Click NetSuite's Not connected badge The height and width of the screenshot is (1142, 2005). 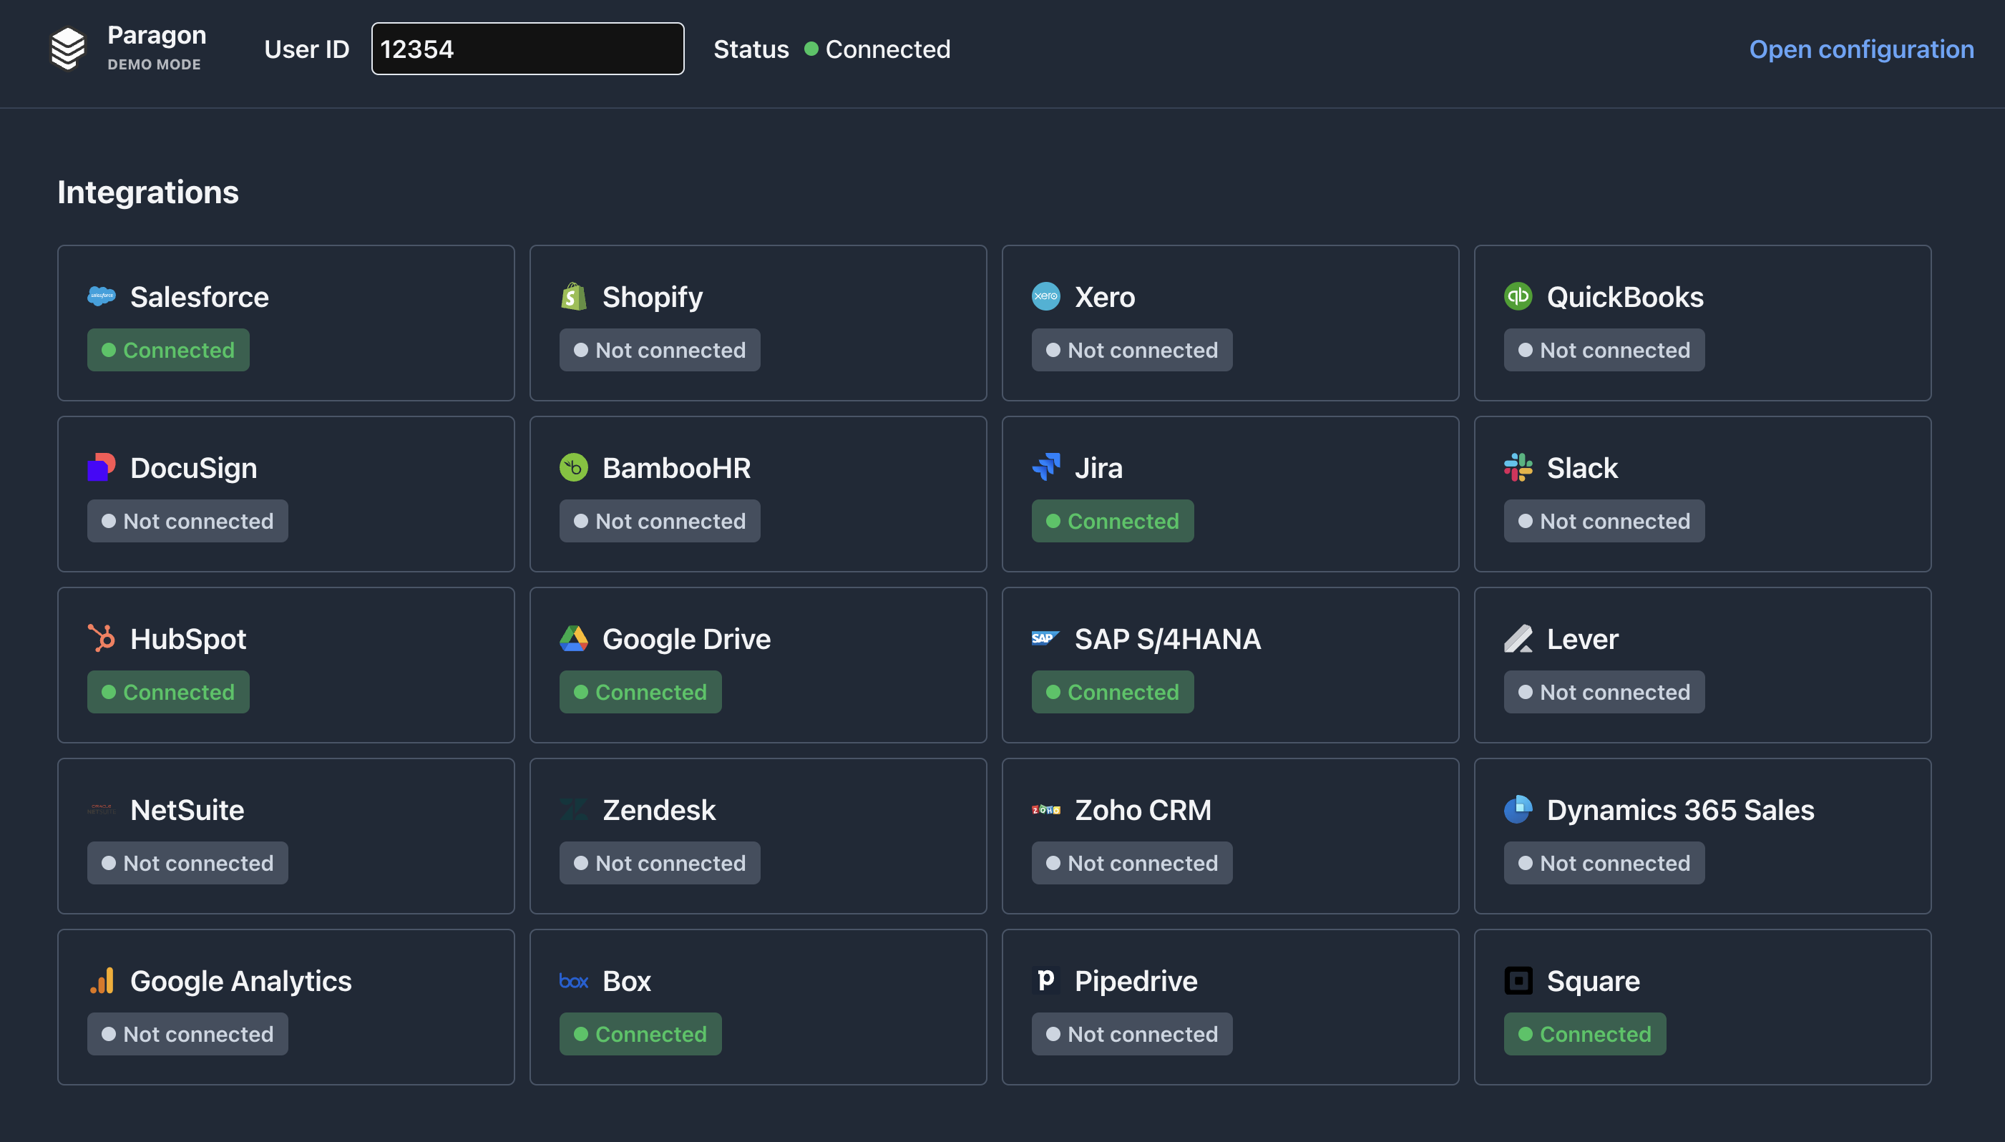[188, 863]
